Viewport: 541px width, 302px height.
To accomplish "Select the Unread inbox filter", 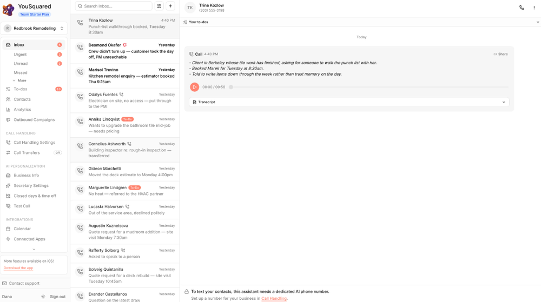I will coord(21,64).
